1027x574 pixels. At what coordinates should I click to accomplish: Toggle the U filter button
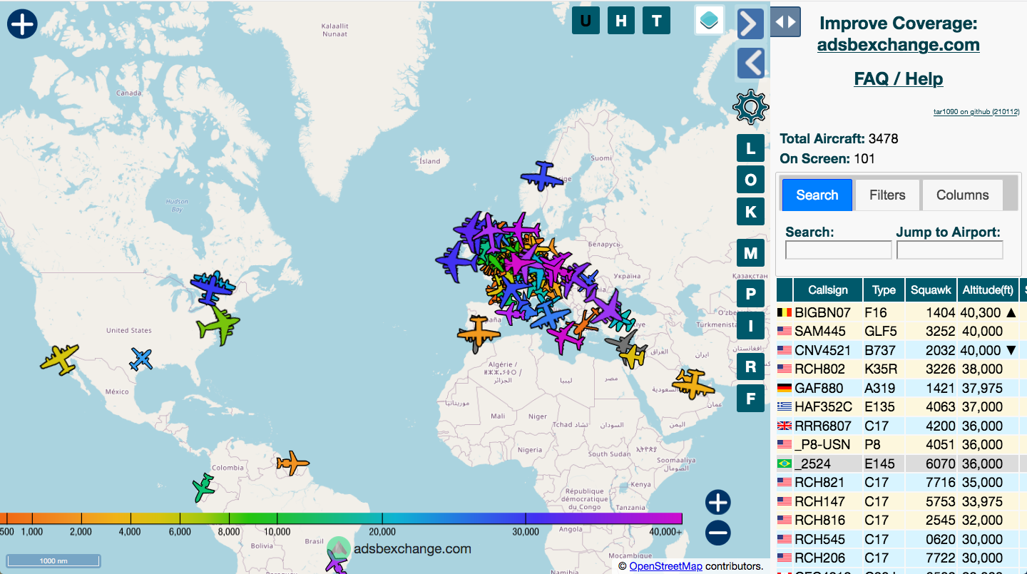click(586, 20)
